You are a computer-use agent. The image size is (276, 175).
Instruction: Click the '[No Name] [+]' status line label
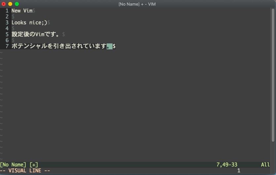point(19,165)
